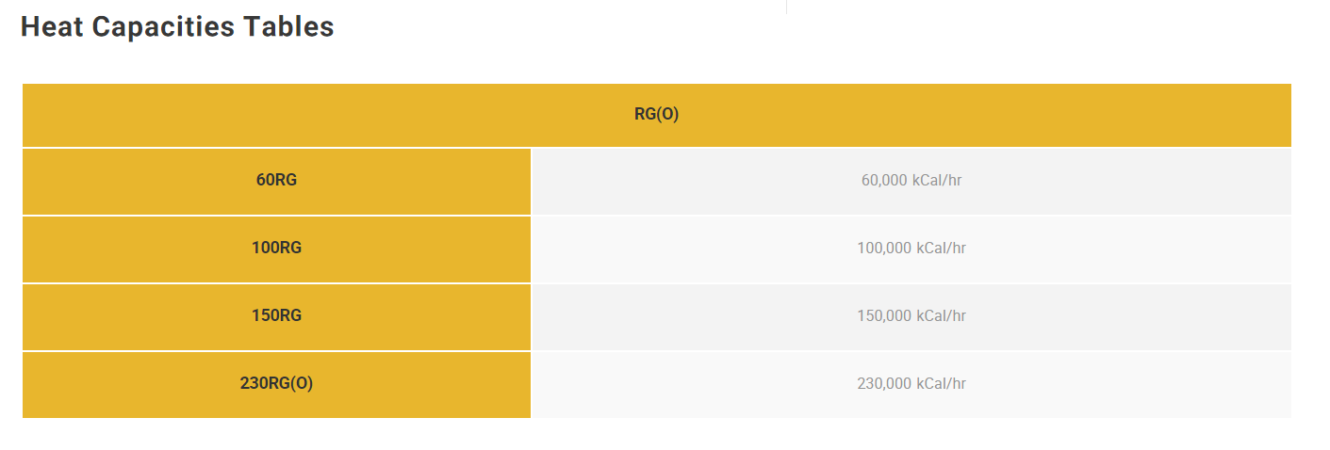Click the 60,000 kCal/hr value cell
This screenshot has height=450, width=1330.
pyautogui.click(x=911, y=181)
